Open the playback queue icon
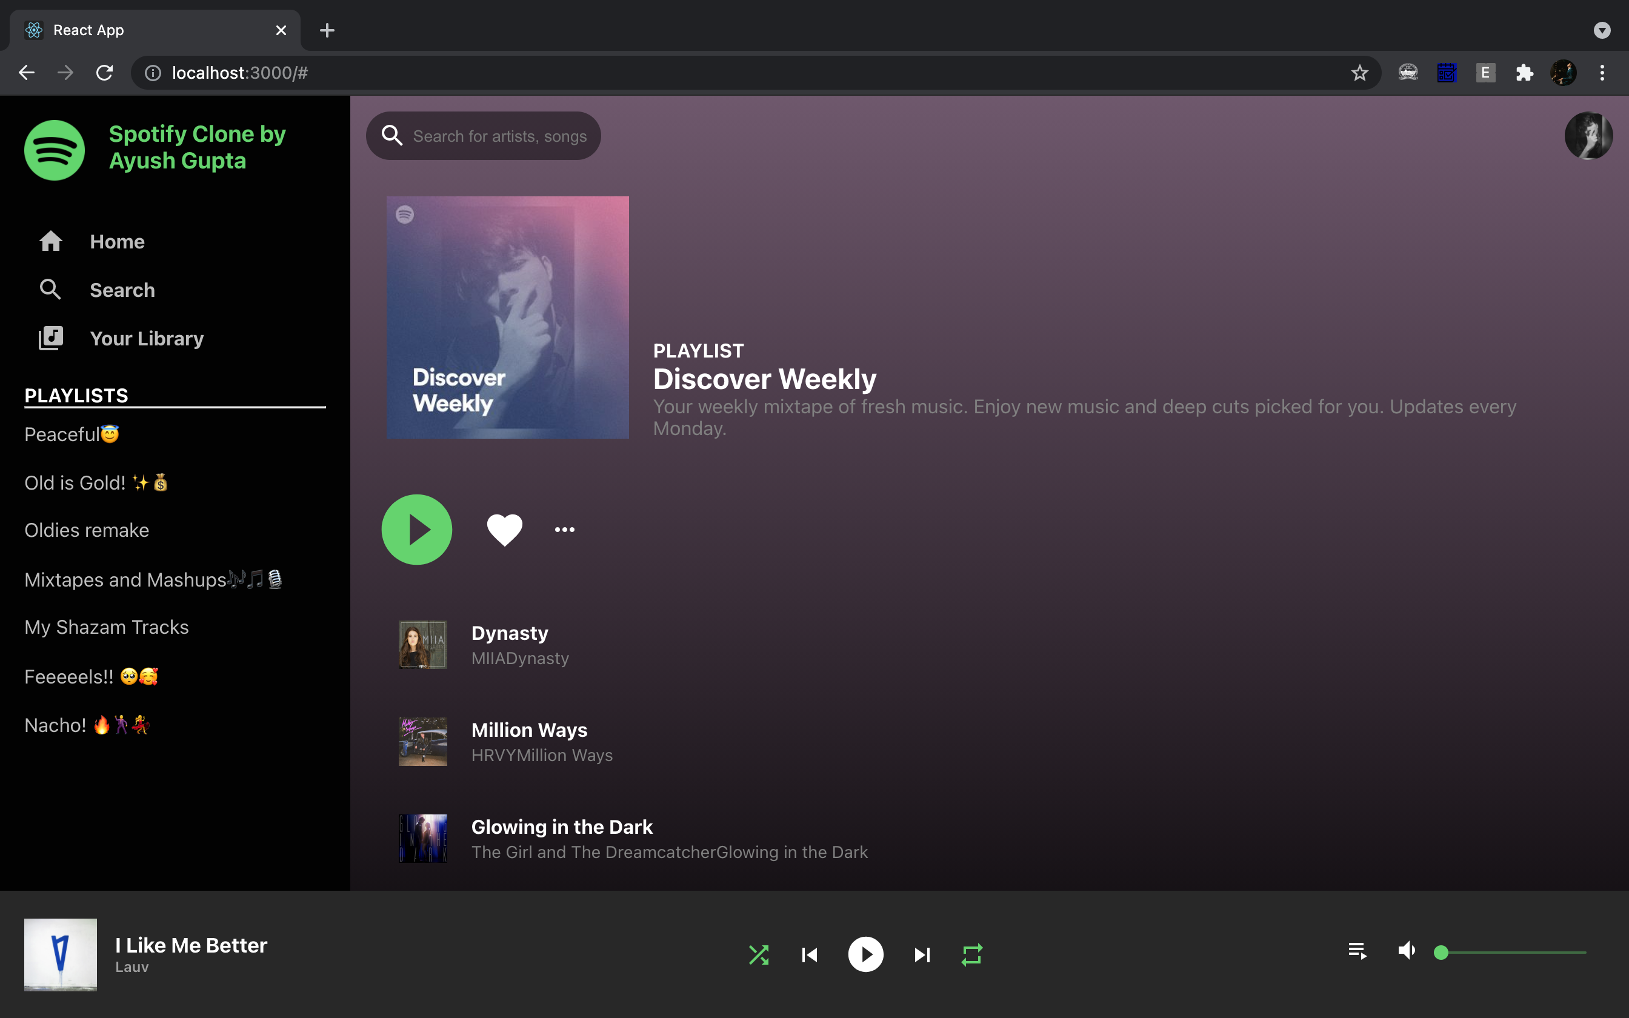The image size is (1629, 1018). 1357,954
